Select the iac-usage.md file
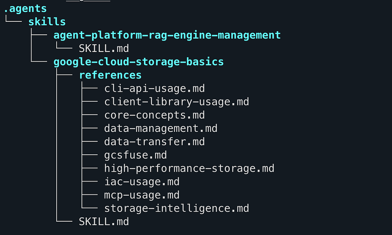This screenshot has width=392, height=235. pos(142,182)
